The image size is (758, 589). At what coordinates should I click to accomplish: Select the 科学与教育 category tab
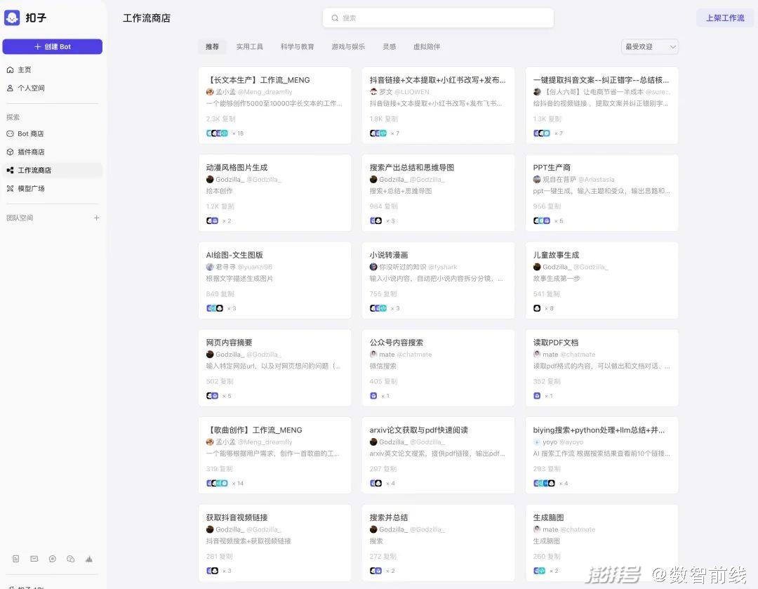click(x=297, y=47)
